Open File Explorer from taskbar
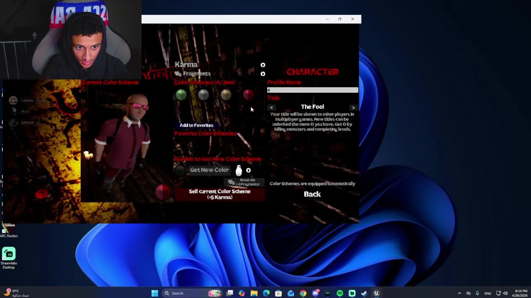Viewport: 531px width, 298px height. point(254,293)
